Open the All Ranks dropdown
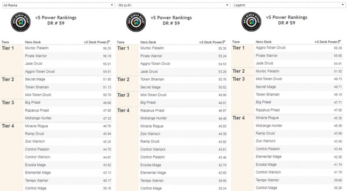 click(59, 5)
